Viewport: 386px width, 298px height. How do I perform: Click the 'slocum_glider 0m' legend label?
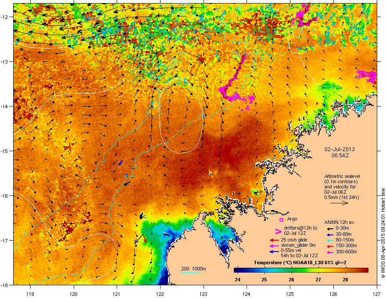point(298,245)
